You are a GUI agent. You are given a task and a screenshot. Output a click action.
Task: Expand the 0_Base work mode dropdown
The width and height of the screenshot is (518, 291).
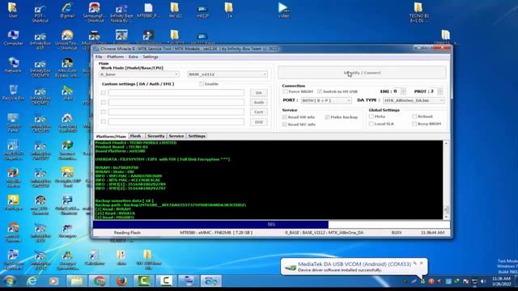pos(139,74)
